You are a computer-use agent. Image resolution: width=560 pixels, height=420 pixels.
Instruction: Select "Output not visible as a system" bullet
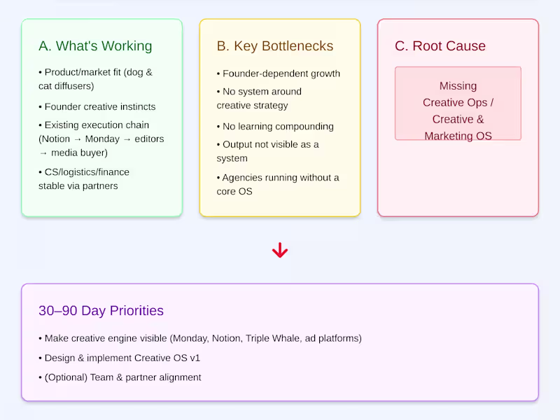(267, 151)
